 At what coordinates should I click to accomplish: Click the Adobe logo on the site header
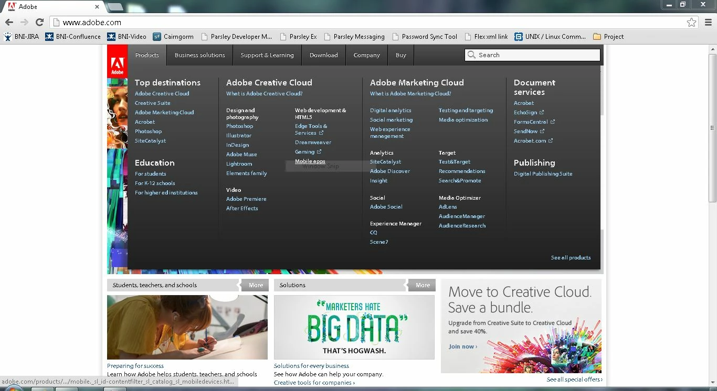pyautogui.click(x=117, y=61)
